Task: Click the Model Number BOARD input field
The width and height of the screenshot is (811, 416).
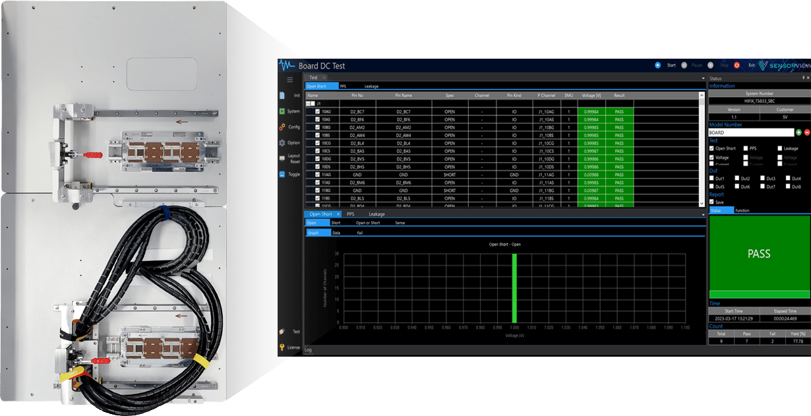Action: tap(751, 133)
